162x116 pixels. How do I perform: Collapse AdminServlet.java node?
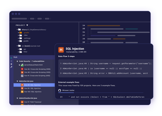[x=17, y=81]
